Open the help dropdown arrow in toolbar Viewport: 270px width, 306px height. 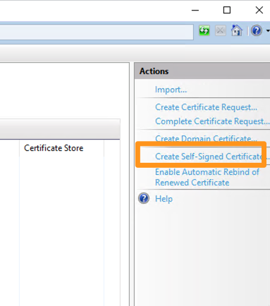268,31
